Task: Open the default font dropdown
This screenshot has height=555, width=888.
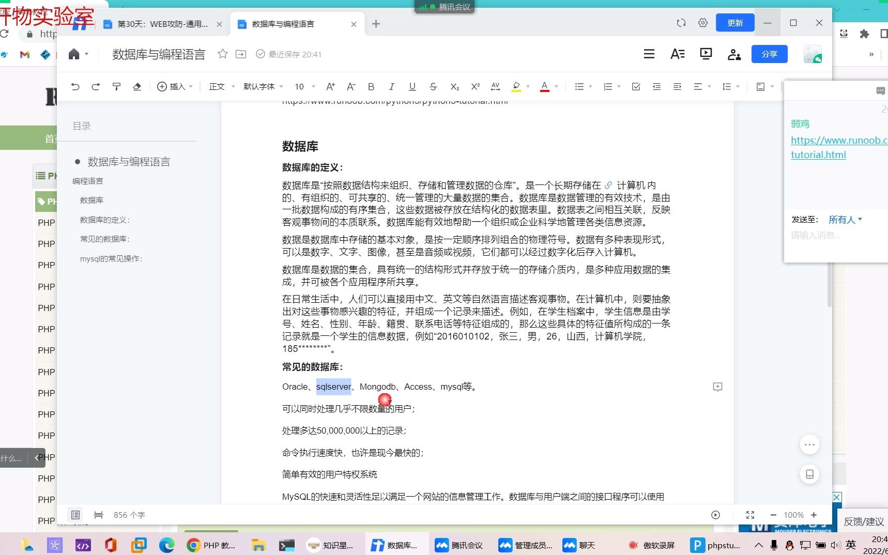Action: (x=263, y=87)
